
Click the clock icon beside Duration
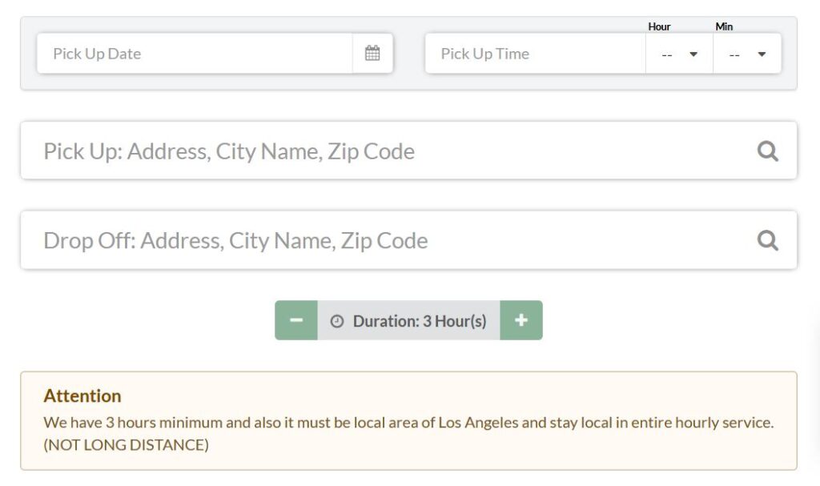(x=337, y=321)
